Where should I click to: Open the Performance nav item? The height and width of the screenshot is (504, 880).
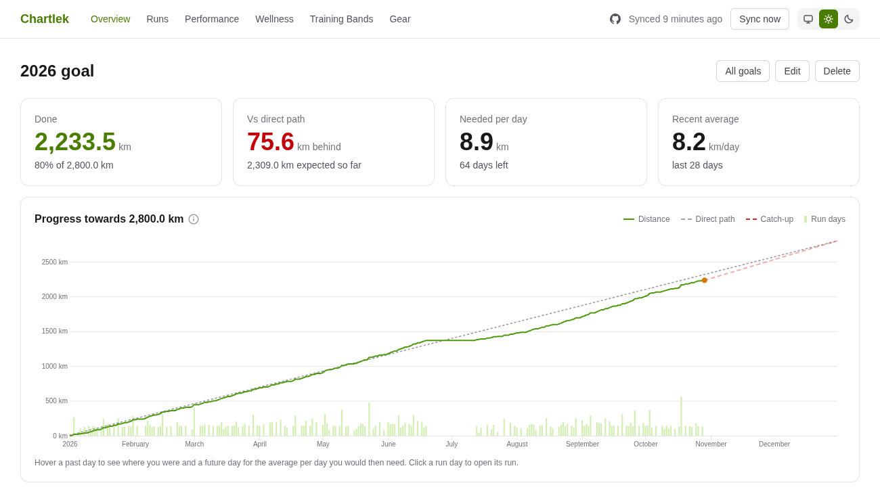[x=212, y=19]
